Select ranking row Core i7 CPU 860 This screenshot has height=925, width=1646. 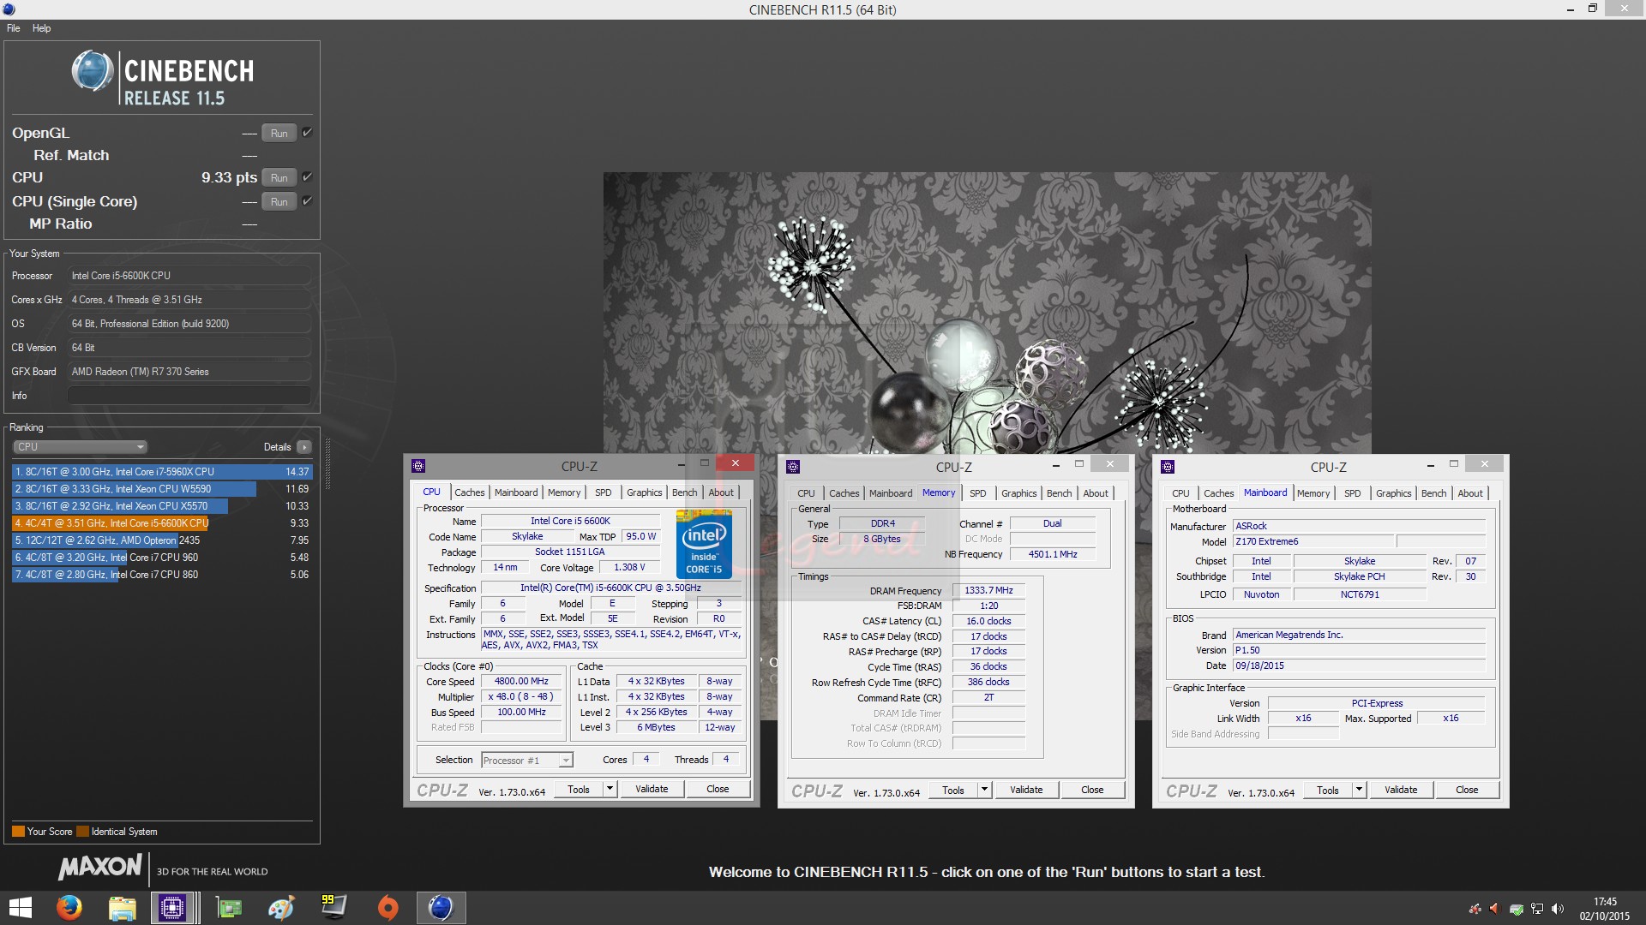click(x=162, y=575)
